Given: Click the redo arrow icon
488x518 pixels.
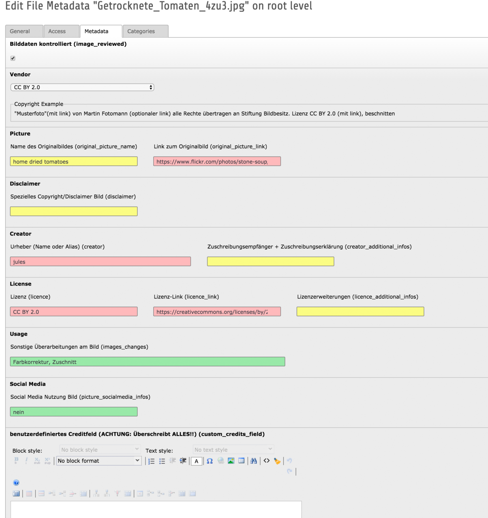Looking at the screenshot, I should [x=289, y=471].
